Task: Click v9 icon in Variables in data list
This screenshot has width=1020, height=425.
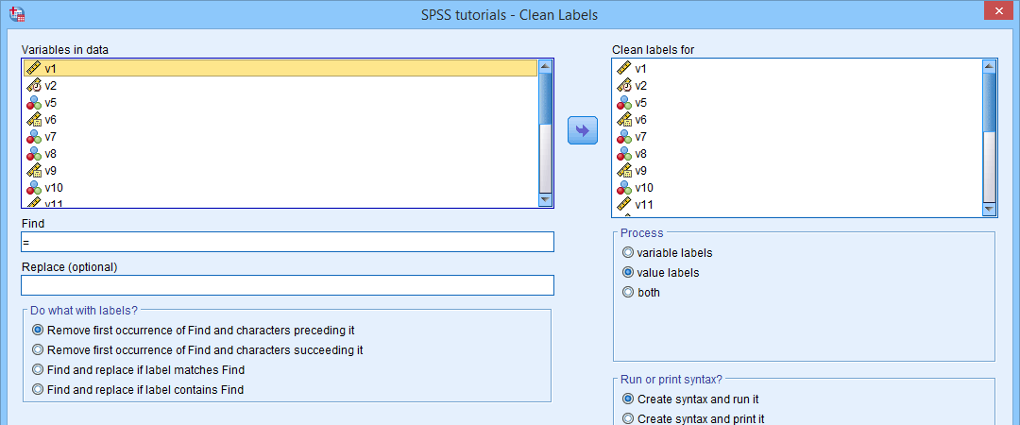Action: click(x=33, y=171)
